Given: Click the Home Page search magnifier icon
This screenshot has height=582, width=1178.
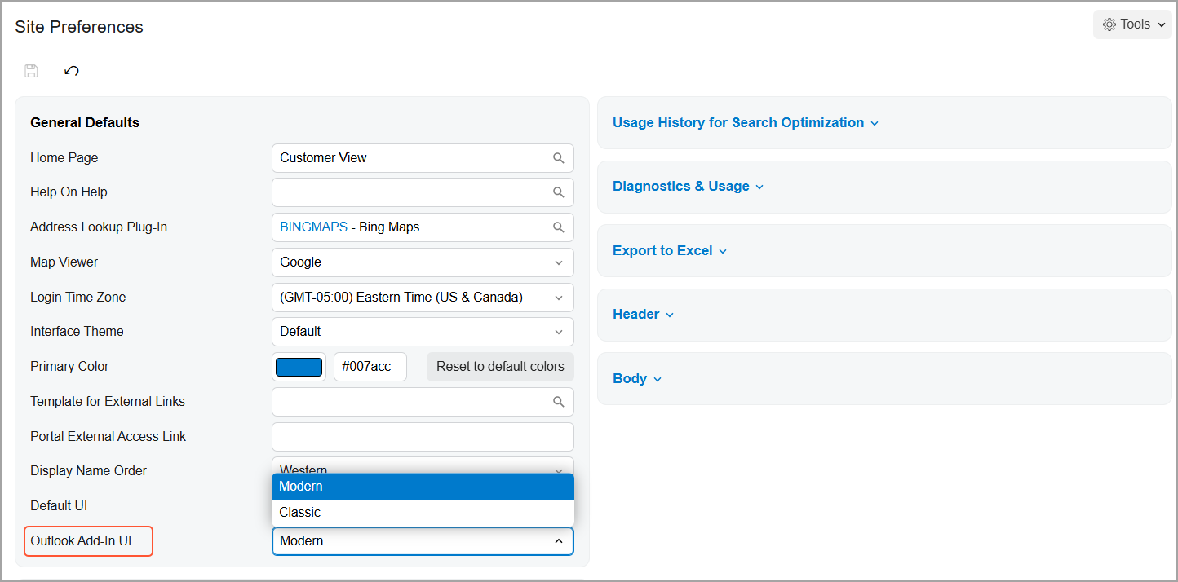Looking at the screenshot, I should [x=559, y=158].
